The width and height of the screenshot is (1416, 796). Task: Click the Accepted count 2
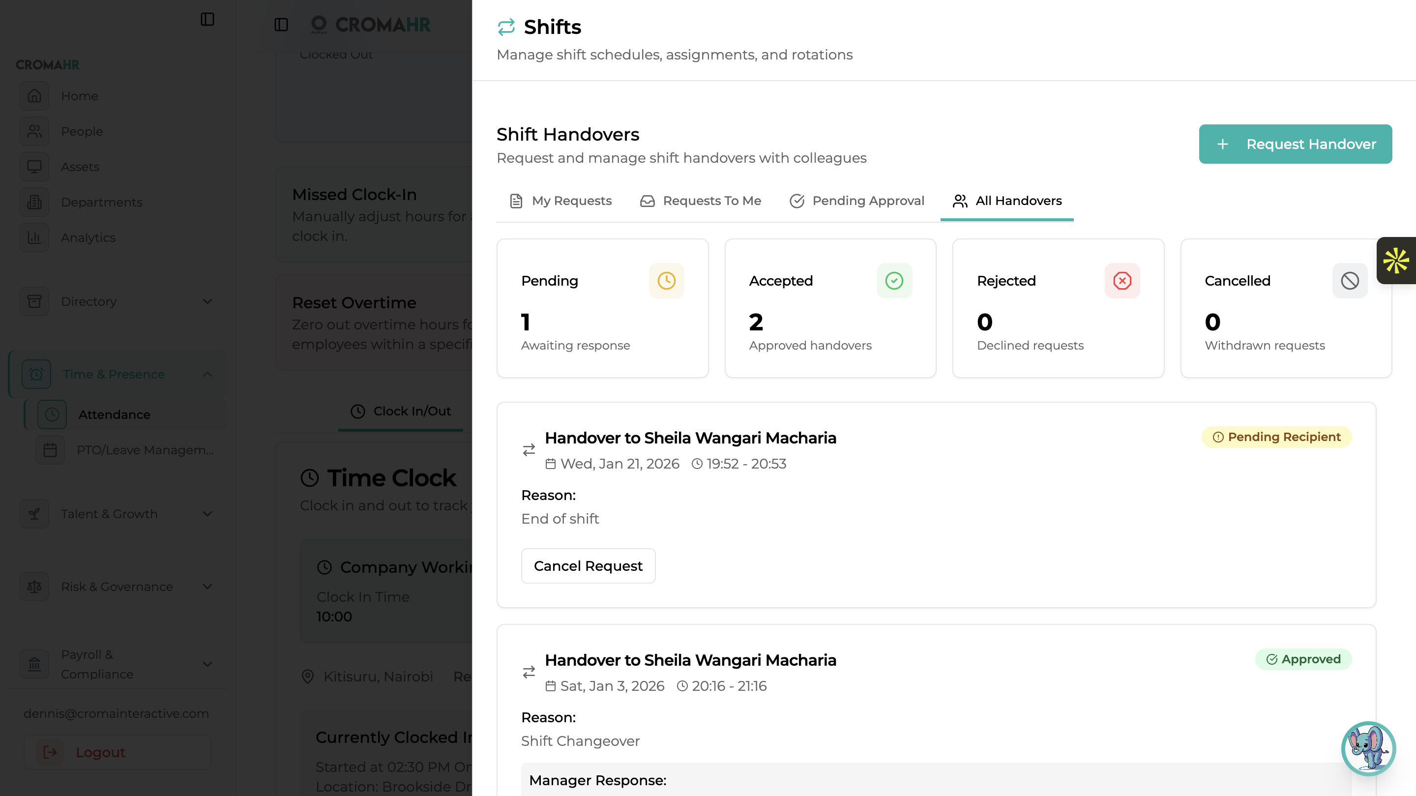(756, 322)
